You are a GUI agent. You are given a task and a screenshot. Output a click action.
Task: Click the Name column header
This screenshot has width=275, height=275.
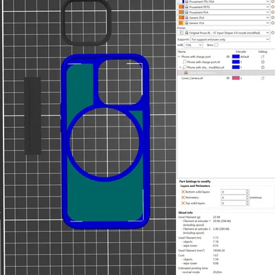click(181, 52)
